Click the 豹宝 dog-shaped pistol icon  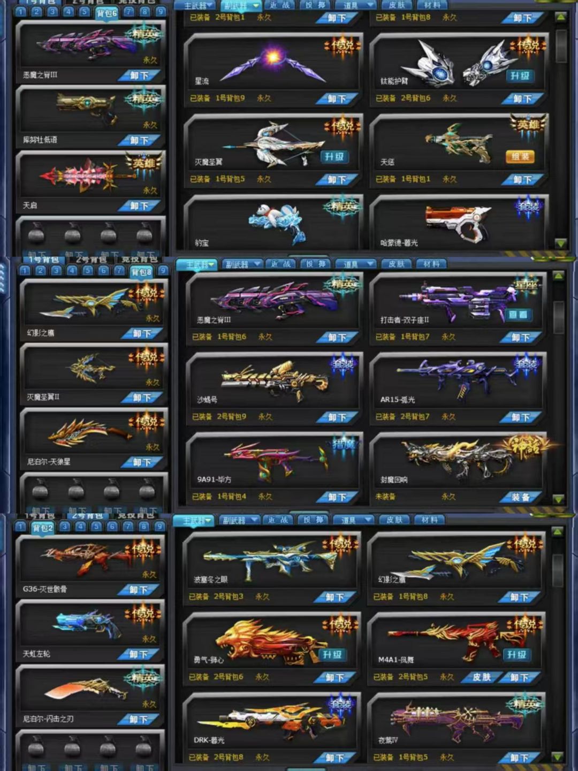(277, 222)
